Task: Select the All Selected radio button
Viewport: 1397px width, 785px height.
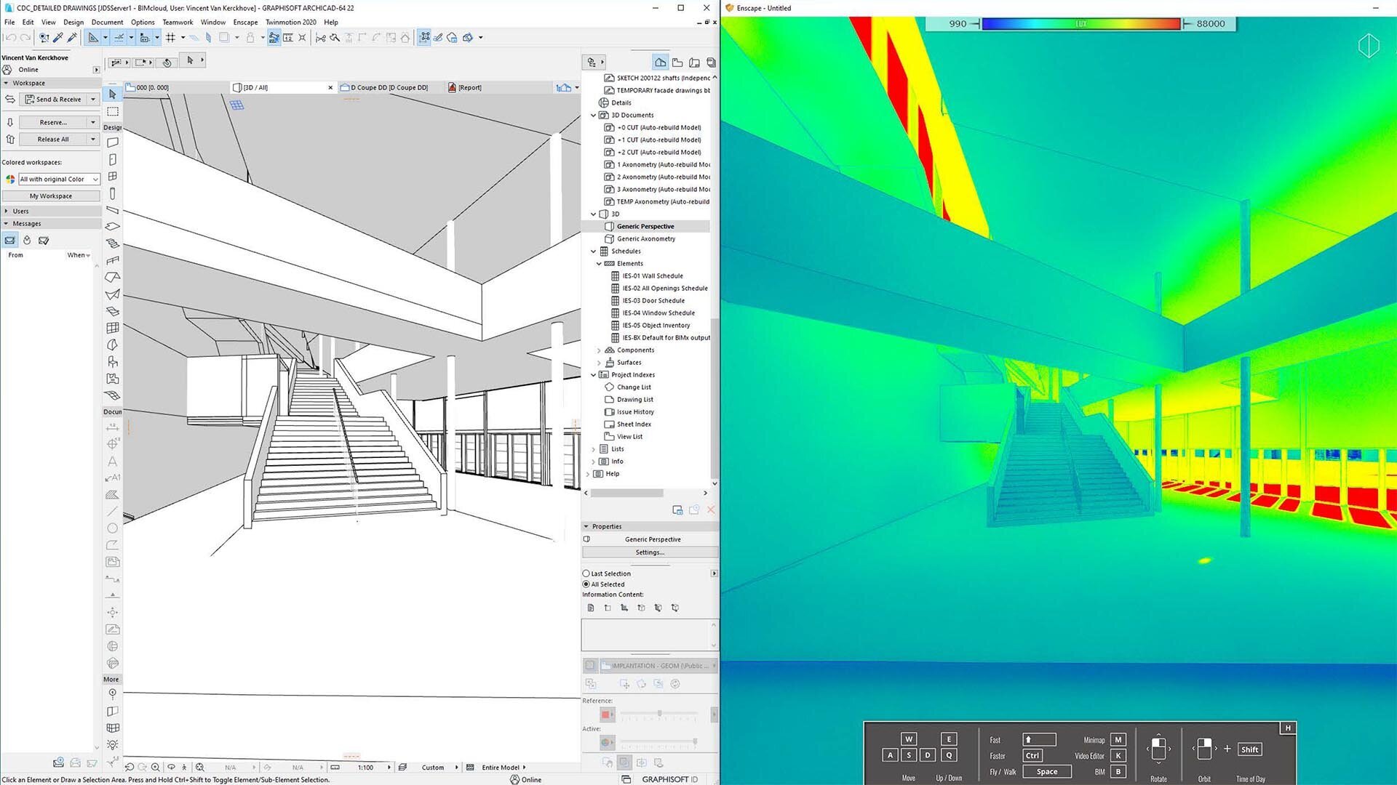Action: [586, 584]
